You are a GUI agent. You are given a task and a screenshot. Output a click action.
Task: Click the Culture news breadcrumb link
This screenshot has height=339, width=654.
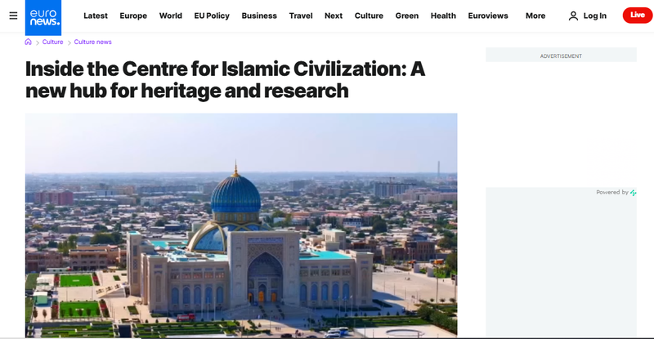click(x=93, y=42)
